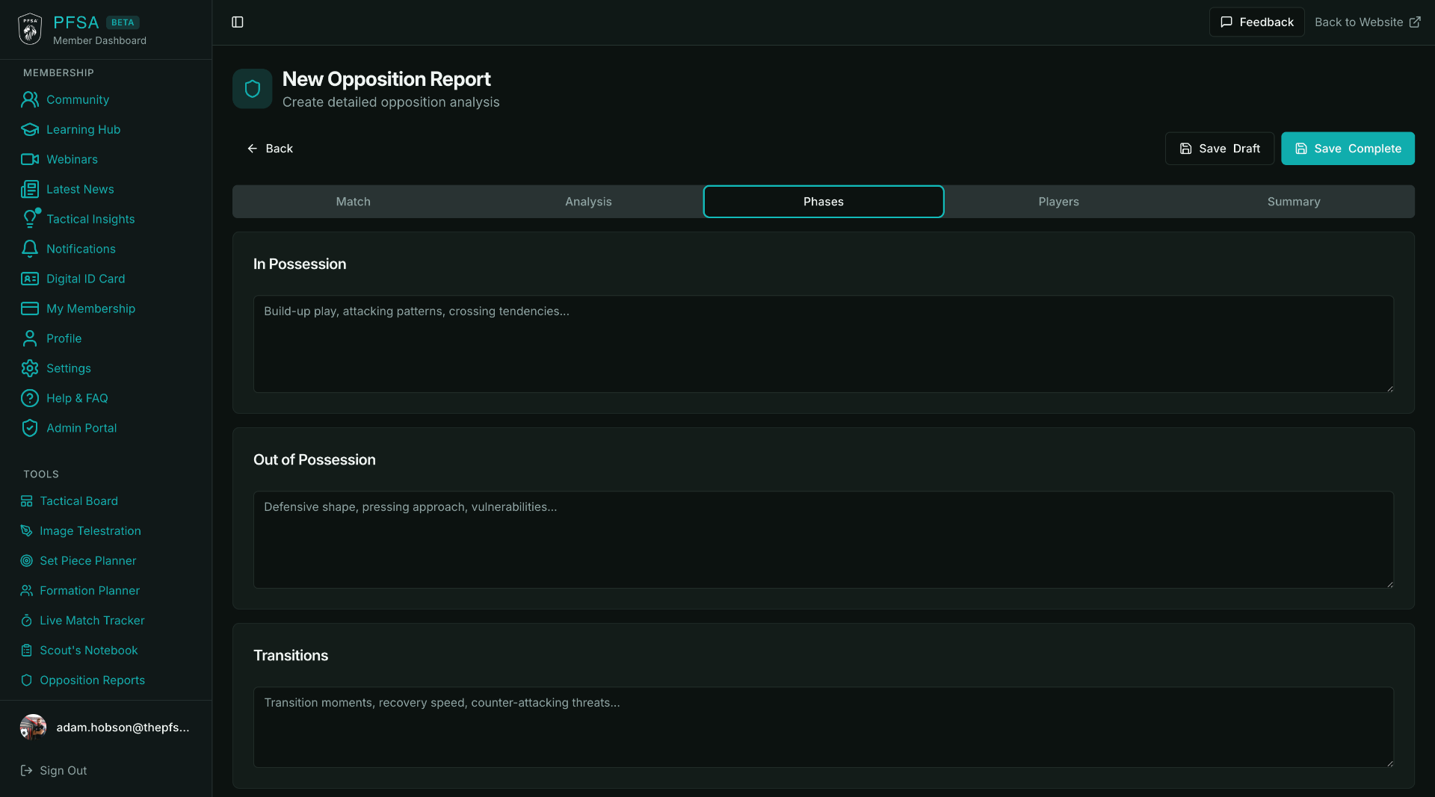Focus the In Possession text area
This screenshot has height=797, width=1435.
click(824, 344)
